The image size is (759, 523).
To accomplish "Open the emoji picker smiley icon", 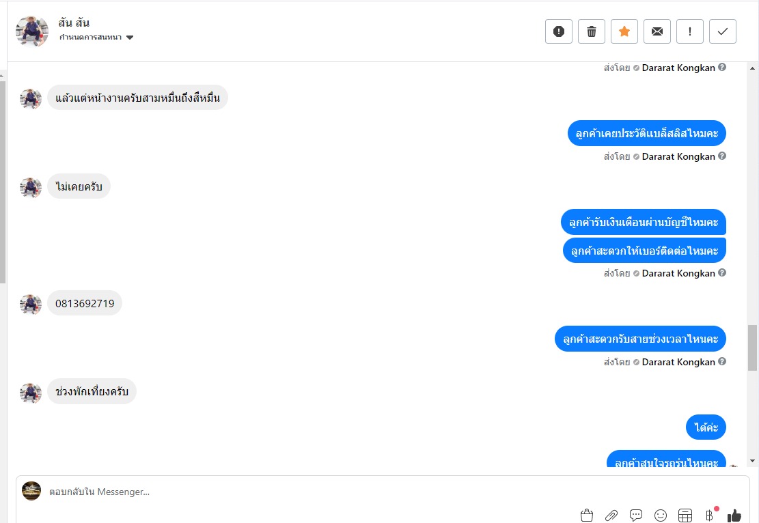I will (660, 515).
